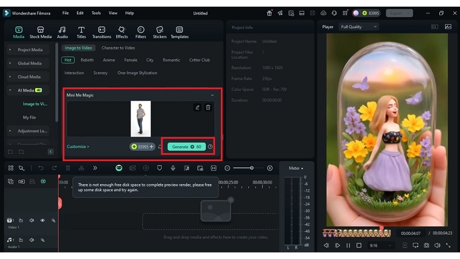The height and width of the screenshot is (259, 460).
Task: Open the 9:16 aspect ratio dropdown
Action: click(x=381, y=245)
